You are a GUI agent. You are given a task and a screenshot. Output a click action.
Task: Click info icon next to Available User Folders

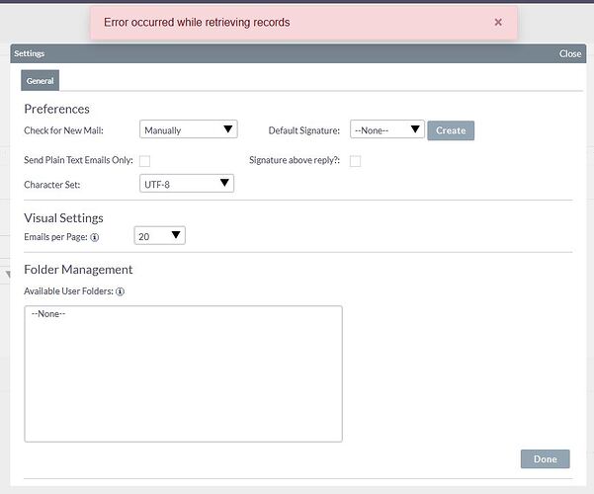pyautogui.click(x=120, y=291)
